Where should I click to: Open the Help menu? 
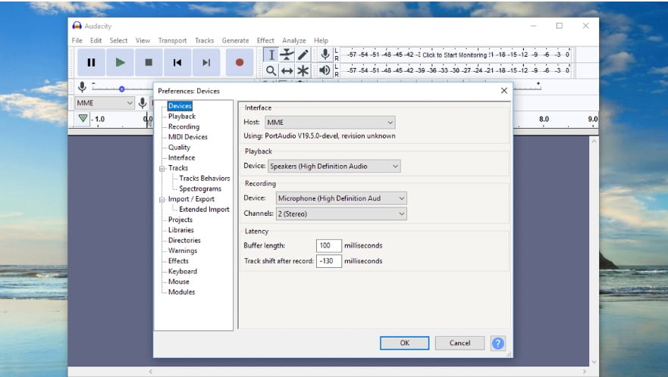(x=321, y=40)
